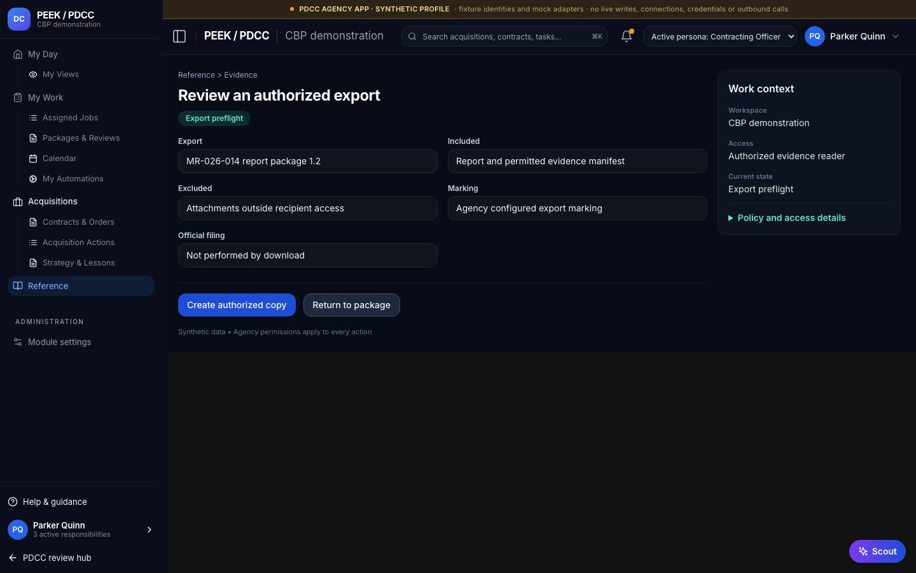Click the Export field value MR-026-014
This screenshot has height=573, width=916.
(308, 161)
